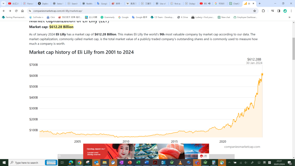Click the orange endpoint marker on the chart
Screen dimensions: 295x166
pos(262,74)
